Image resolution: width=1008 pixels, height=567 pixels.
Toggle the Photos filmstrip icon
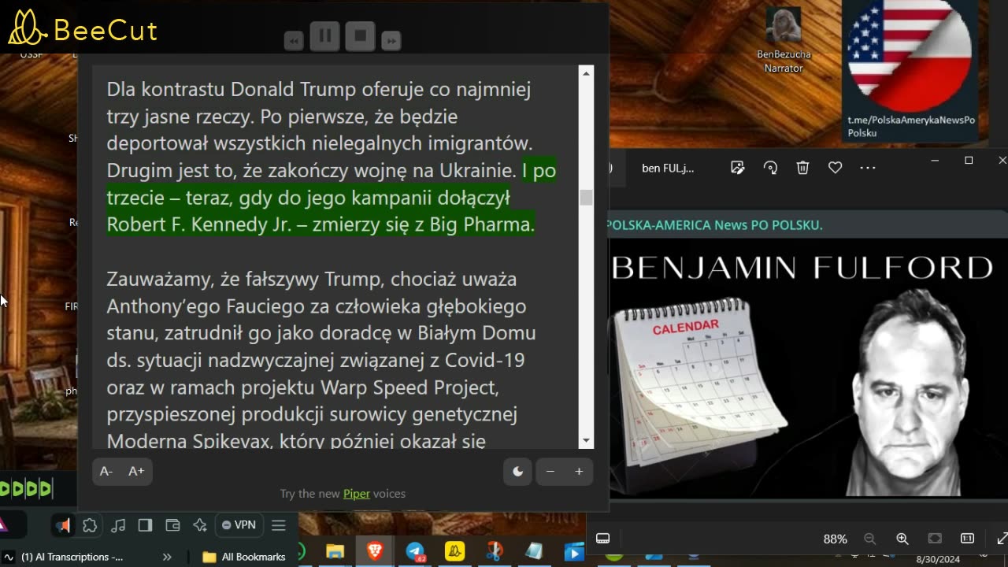point(603,539)
